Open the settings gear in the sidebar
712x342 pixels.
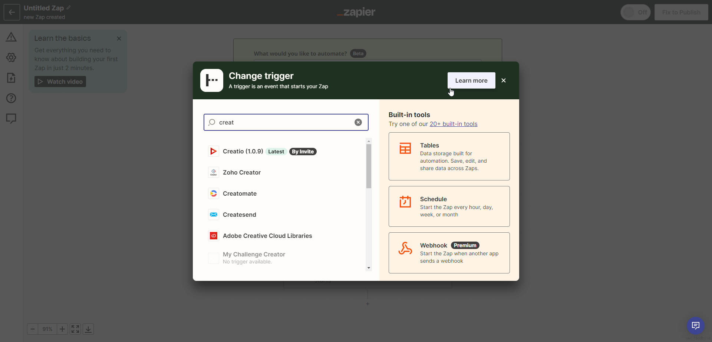tap(11, 57)
